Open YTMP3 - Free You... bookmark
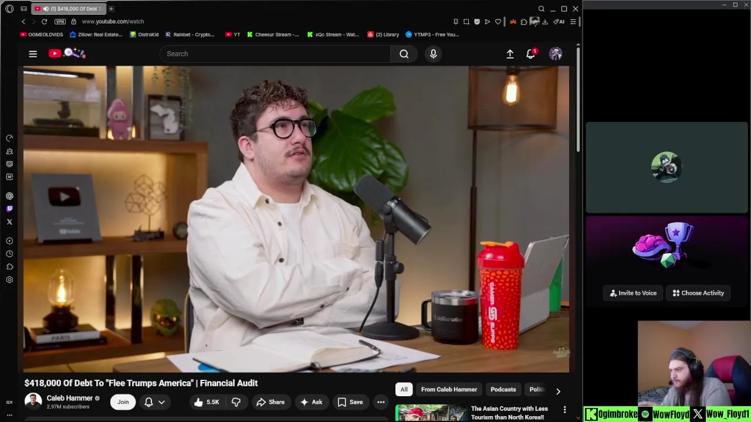This screenshot has width=751, height=422. 432,35
